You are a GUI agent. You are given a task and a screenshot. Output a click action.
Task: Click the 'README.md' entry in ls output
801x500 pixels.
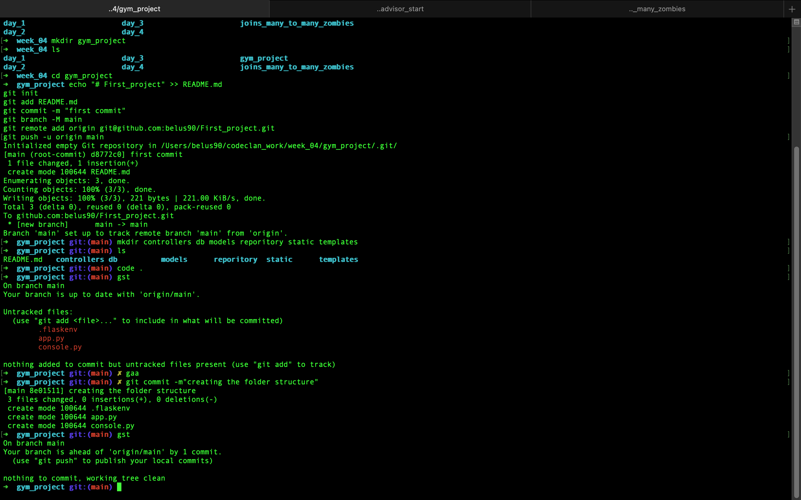click(x=23, y=260)
